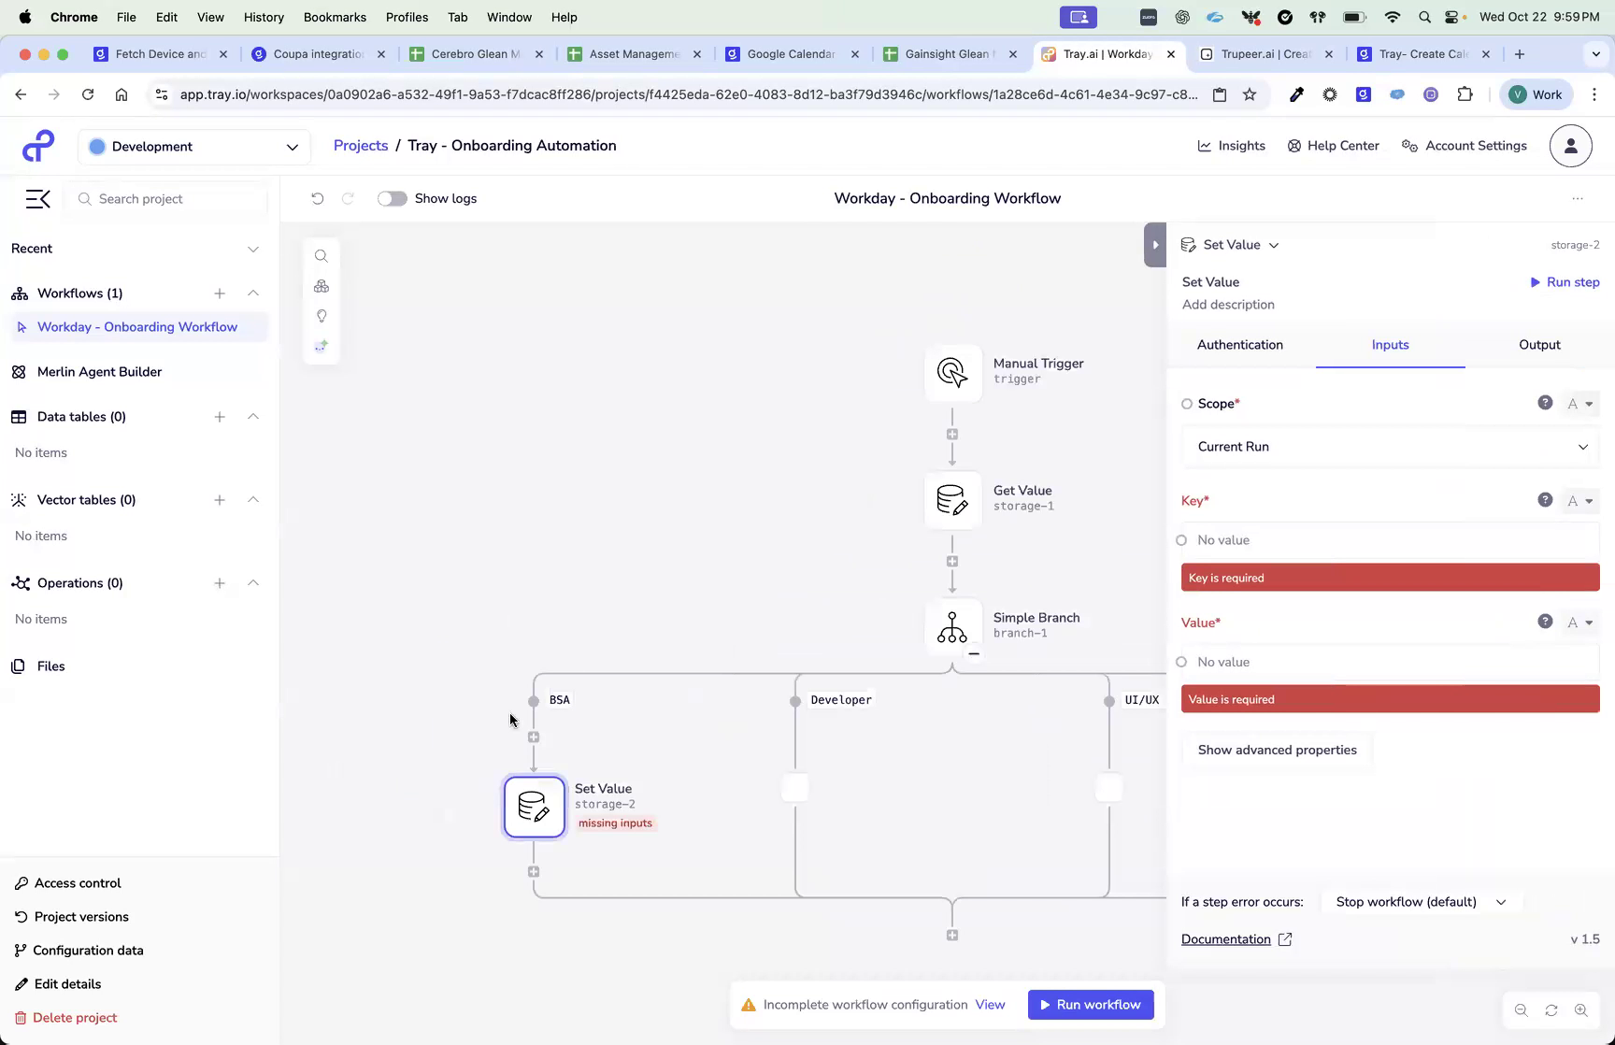
Task: Select the connectors/building-blocks icon on canvas toolbar
Action: (x=322, y=286)
